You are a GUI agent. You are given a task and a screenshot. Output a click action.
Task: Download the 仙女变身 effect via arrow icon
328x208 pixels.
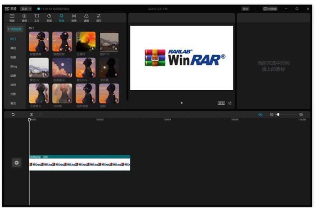[92, 101]
